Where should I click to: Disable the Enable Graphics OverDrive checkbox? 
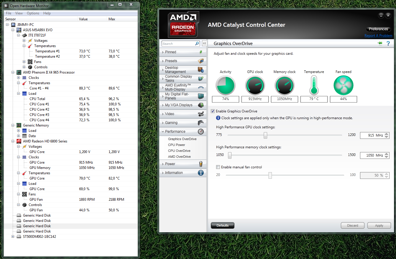coord(213,111)
